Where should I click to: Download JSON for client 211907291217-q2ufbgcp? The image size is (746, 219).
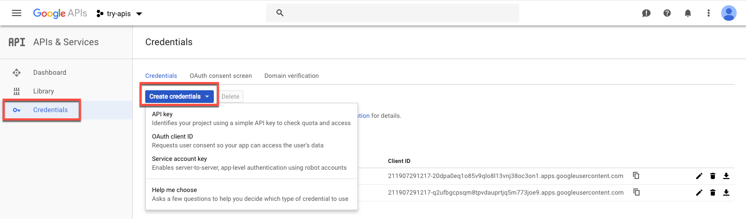[726, 193]
